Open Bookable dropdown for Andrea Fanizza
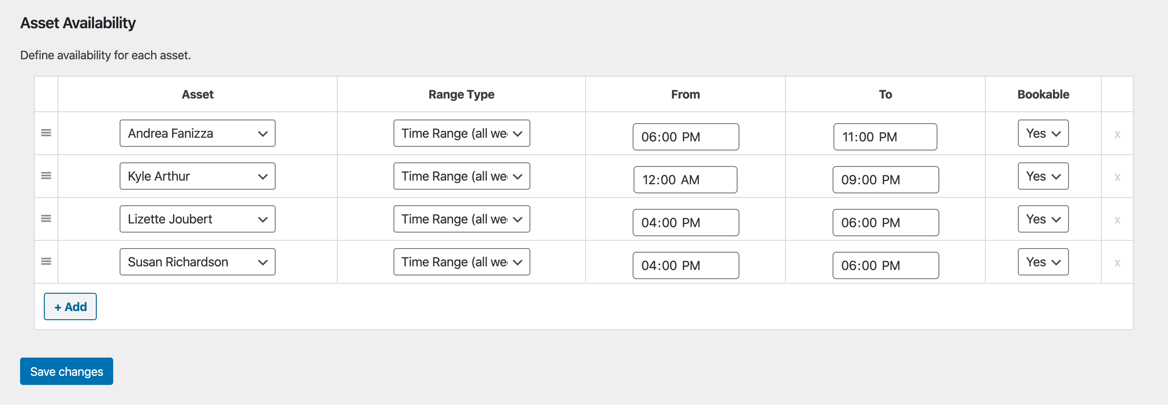Image resolution: width=1168 pixels, height=405 pixels. coord(1043,133)
